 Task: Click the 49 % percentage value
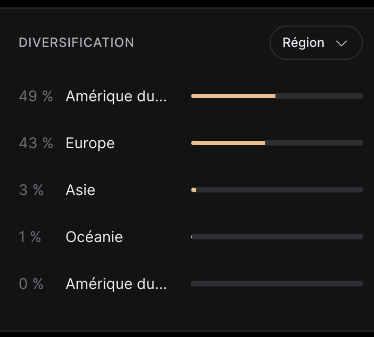36,96
